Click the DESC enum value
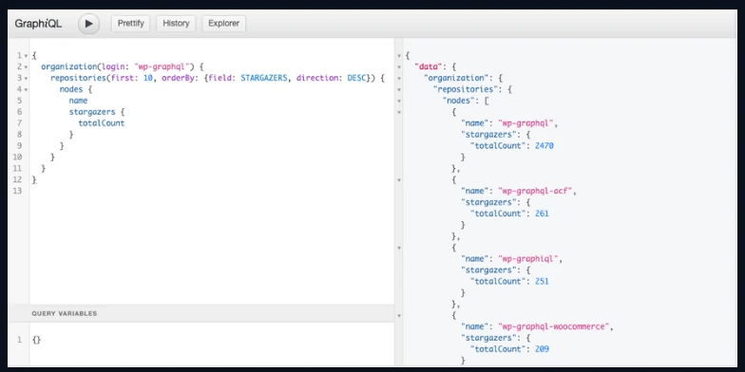745x372 pixels. tap(356, 78)
